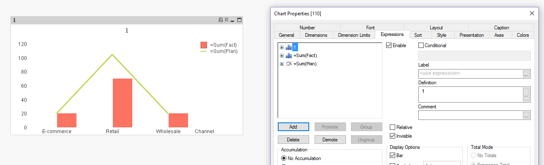Enable the Conditional checkbox

tap(421, 45)
